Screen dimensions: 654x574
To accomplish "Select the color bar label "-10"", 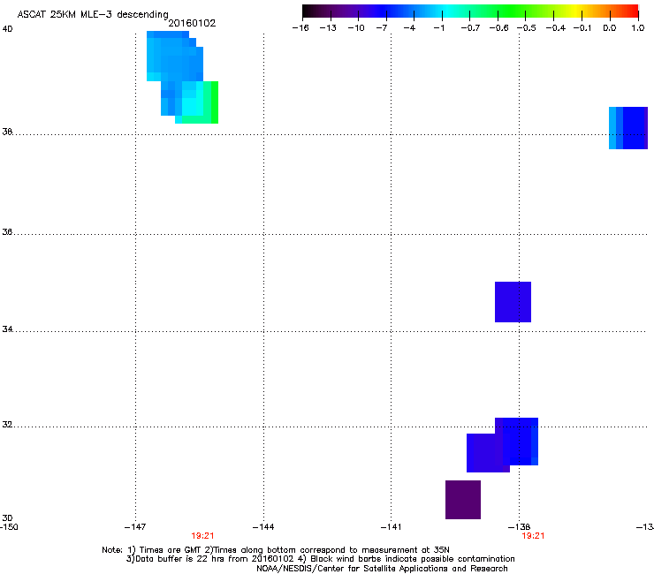I will click(356, 28).
